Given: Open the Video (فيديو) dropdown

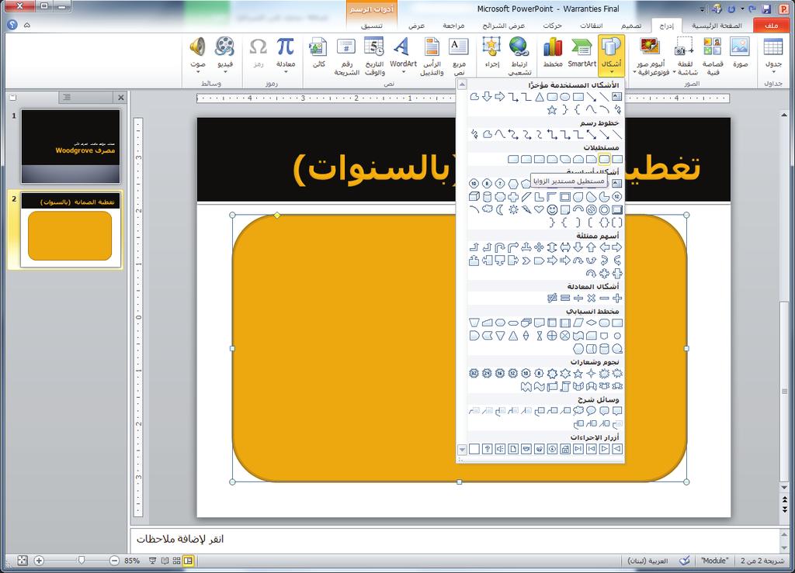Looking at the screenshot, I should (x=224, y=72).
